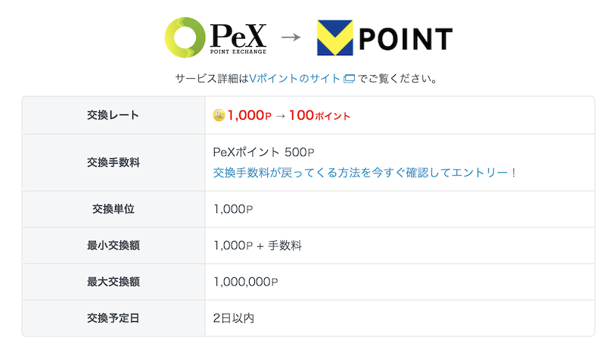Select the 交換手数料 row header
The image size is (613, 347).
tap(114, 162)
